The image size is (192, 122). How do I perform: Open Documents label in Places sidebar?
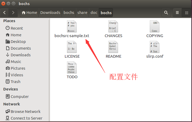pos(21,48)
